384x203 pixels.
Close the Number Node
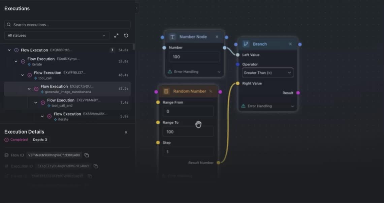coord(217,37)
